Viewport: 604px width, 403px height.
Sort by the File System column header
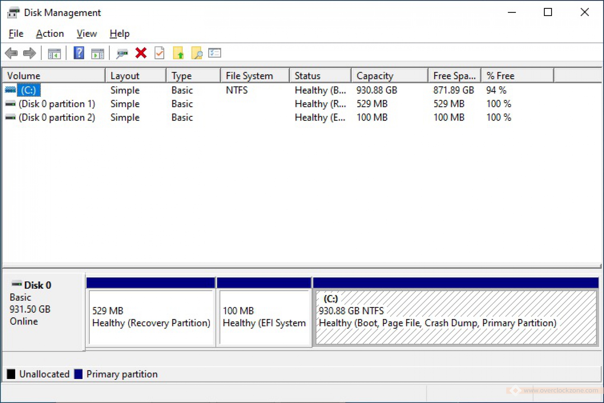[255, 76]
